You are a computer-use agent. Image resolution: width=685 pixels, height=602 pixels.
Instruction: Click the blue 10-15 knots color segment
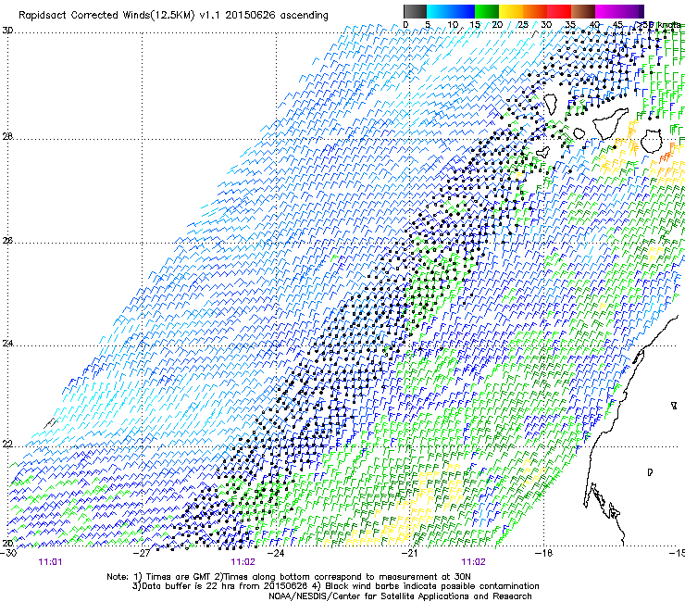click(x=463, y=11)
